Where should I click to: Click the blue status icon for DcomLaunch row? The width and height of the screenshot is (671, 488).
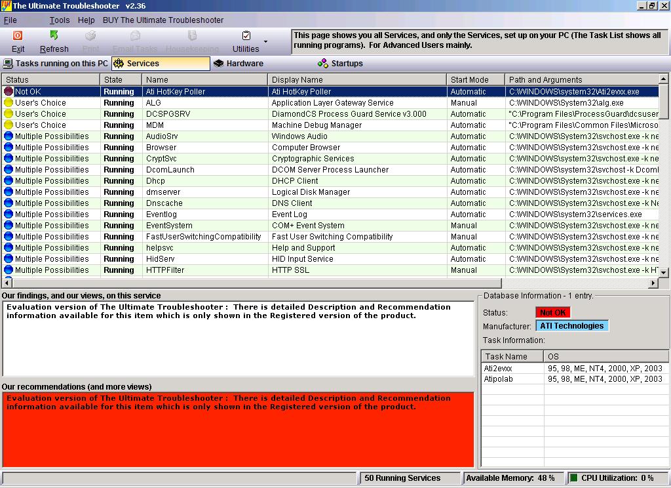pos(9,169)
